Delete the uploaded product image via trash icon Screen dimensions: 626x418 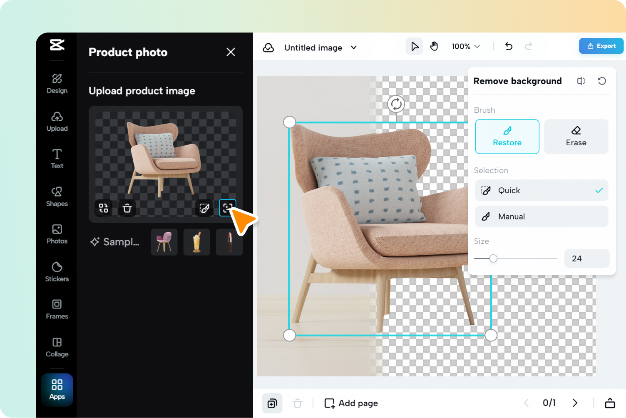click(127, 208)
